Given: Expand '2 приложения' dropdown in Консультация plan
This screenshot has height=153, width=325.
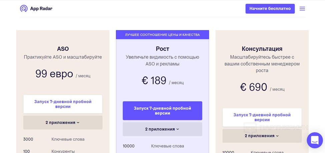Looking at the screenshot, I should pyautogui.click(x=262, y=136).
